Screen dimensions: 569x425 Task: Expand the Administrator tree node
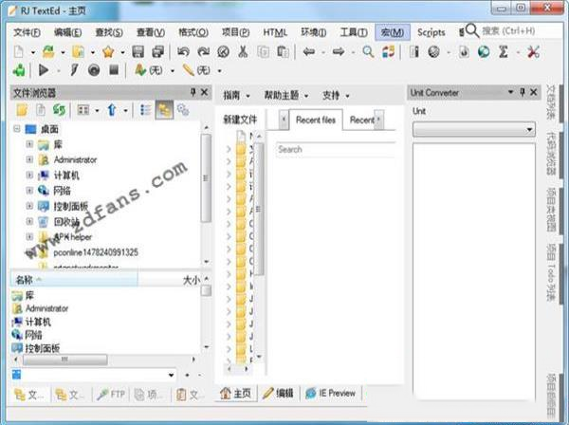(29, 159)
